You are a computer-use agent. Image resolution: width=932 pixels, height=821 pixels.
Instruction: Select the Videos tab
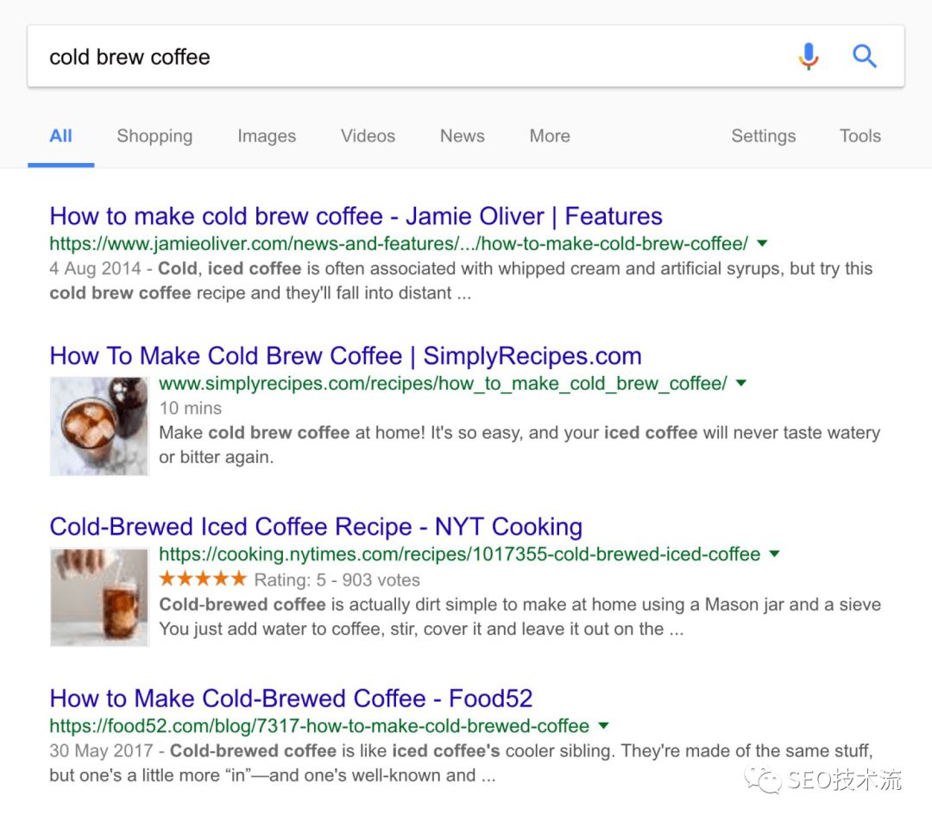(368, 136)
